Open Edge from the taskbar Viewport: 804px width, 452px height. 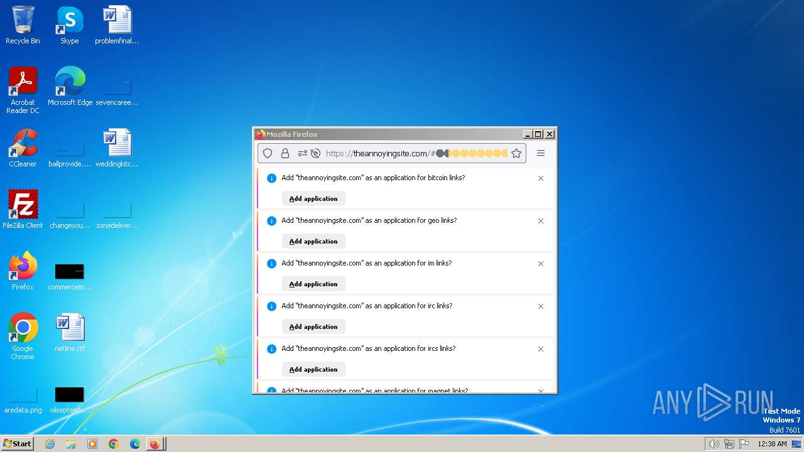(x=135, y=444)
